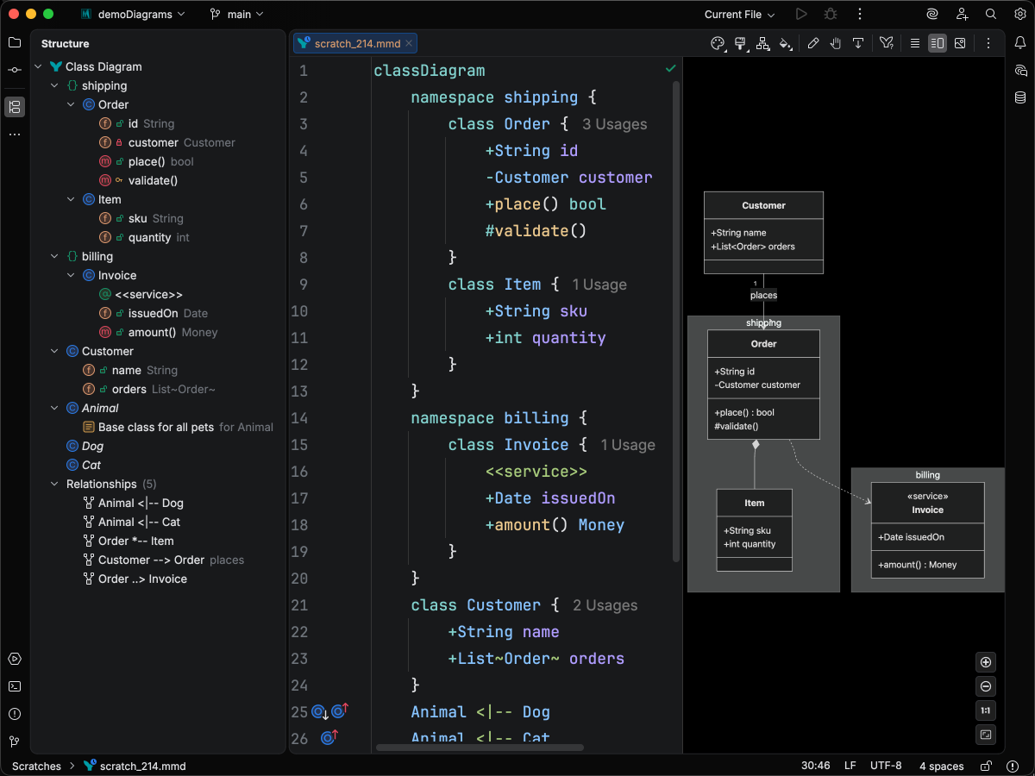Open the Problems tool window
This screenshot has height=776, width=1035.
15,714
